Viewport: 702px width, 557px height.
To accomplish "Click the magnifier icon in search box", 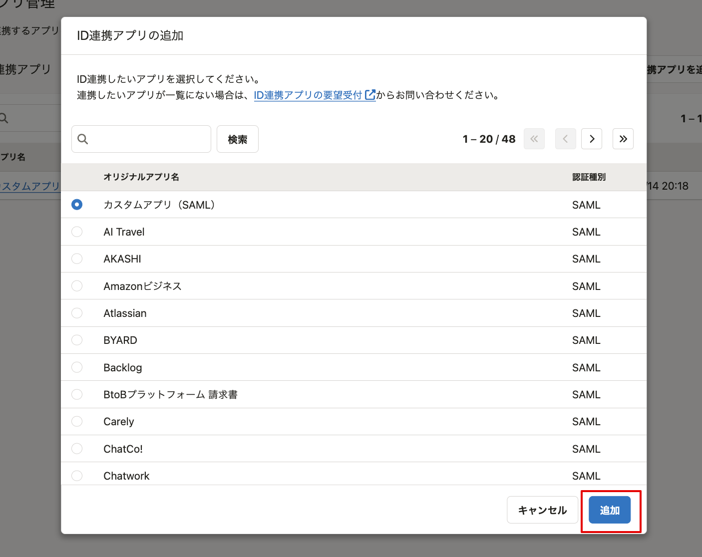I will 83,139.
